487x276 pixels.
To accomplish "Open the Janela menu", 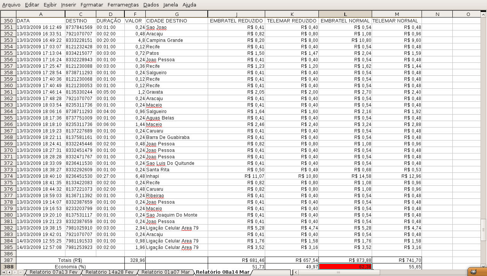I will (170, 5).
